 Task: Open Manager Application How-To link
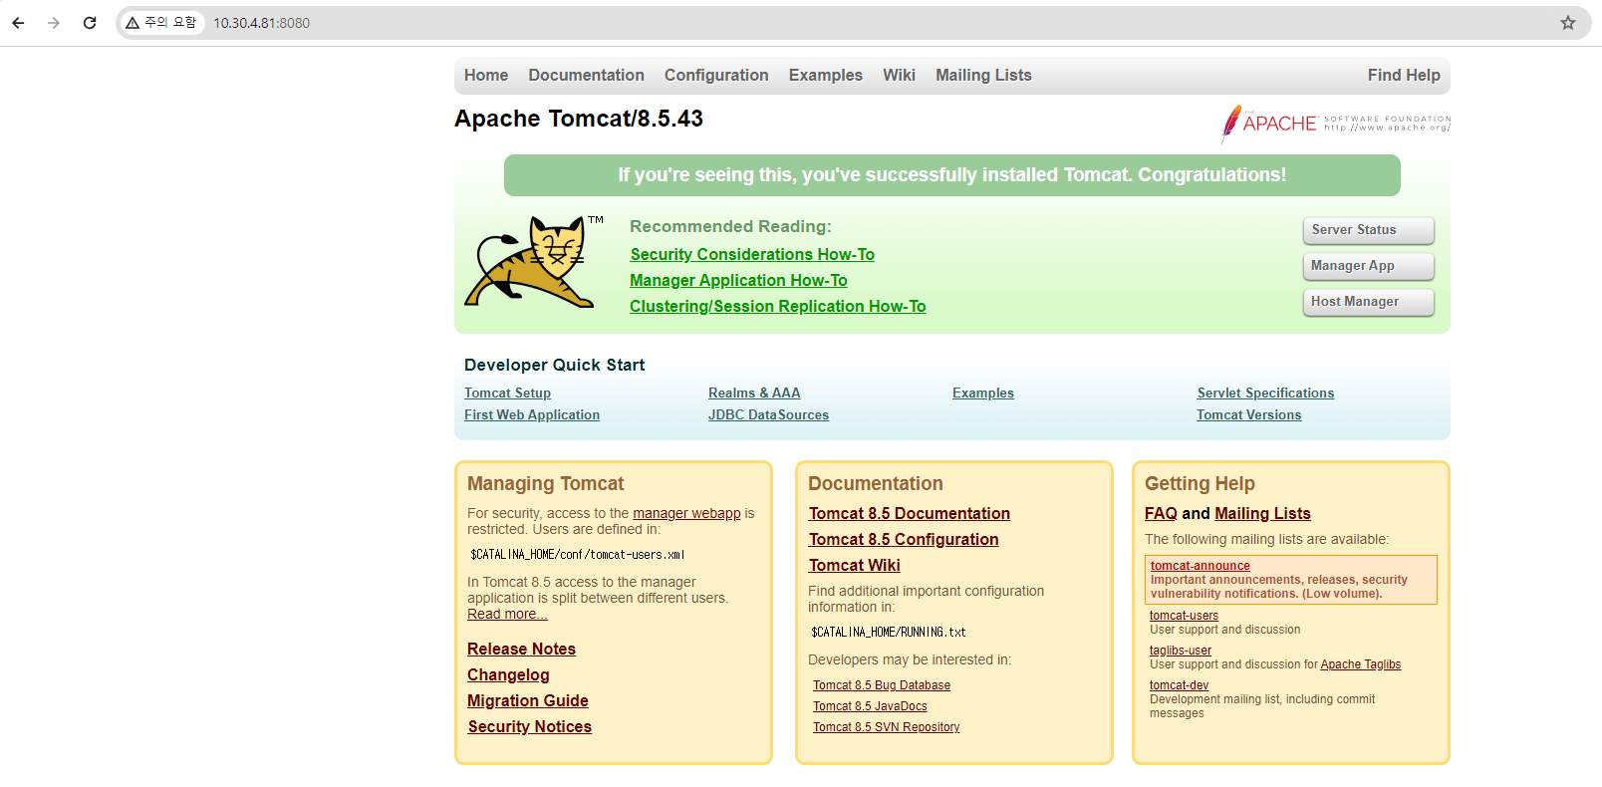tap(738, 281)
